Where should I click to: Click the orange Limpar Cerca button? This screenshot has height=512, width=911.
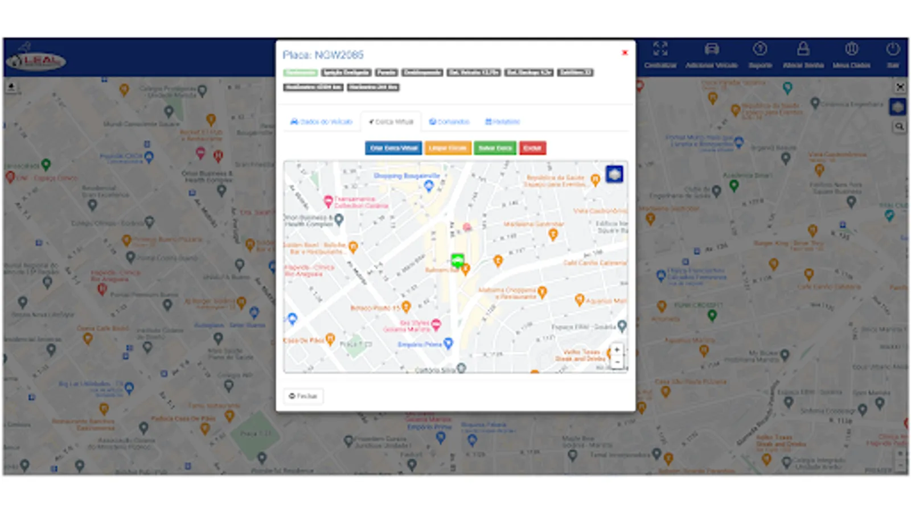[x=448, y=148]
